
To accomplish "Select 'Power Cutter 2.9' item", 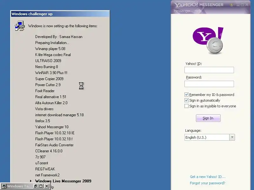I will tap(48, 85).
